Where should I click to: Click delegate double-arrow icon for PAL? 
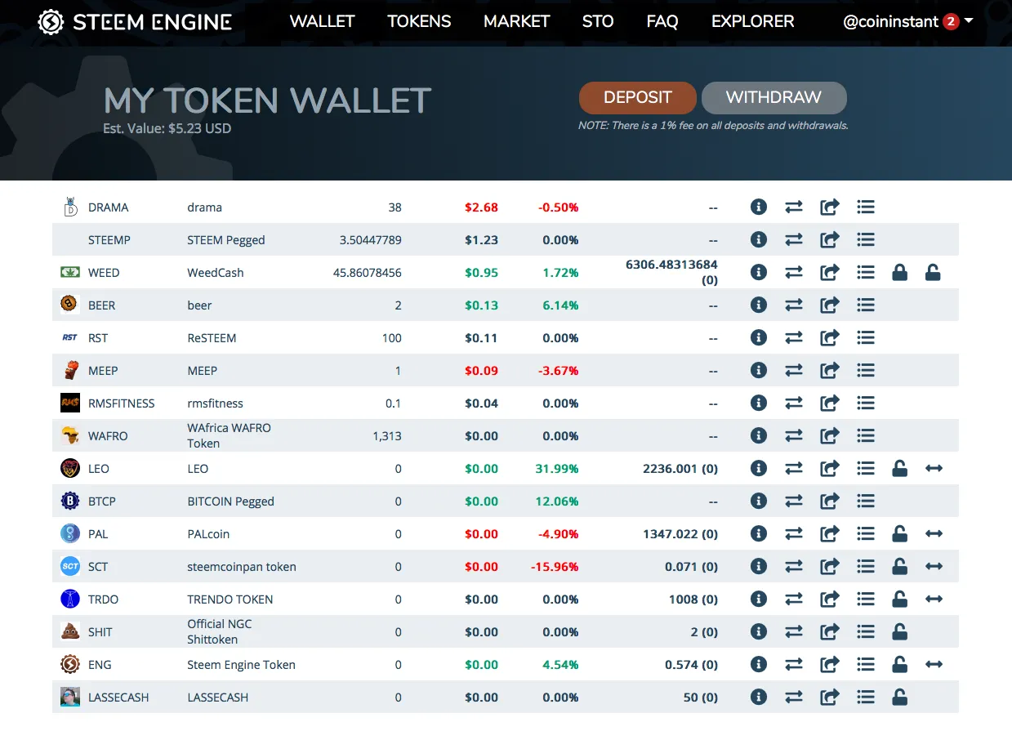pos(934,534)
